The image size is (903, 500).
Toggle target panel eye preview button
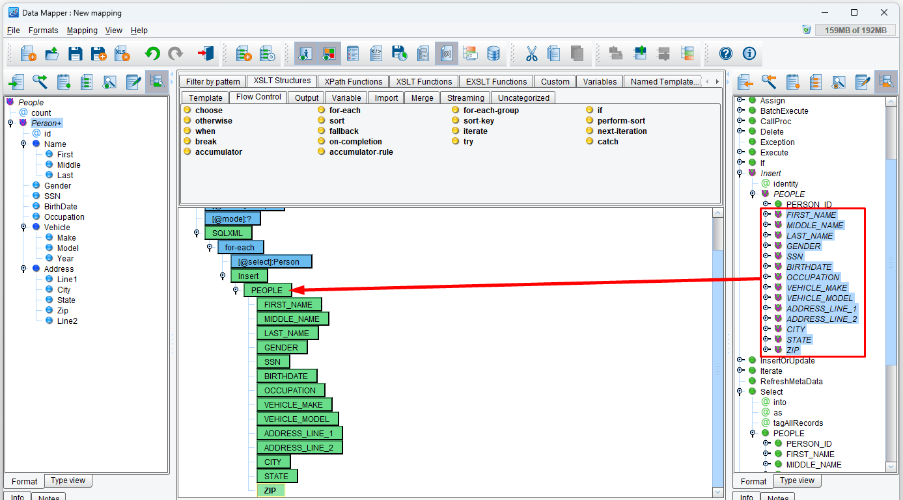(839, 82)
